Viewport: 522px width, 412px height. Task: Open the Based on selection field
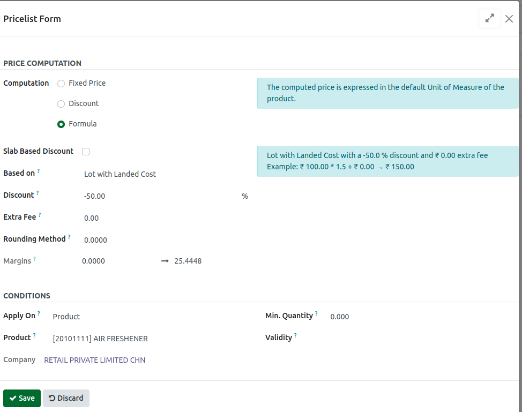pyautogui.click(x=120, y=174)
